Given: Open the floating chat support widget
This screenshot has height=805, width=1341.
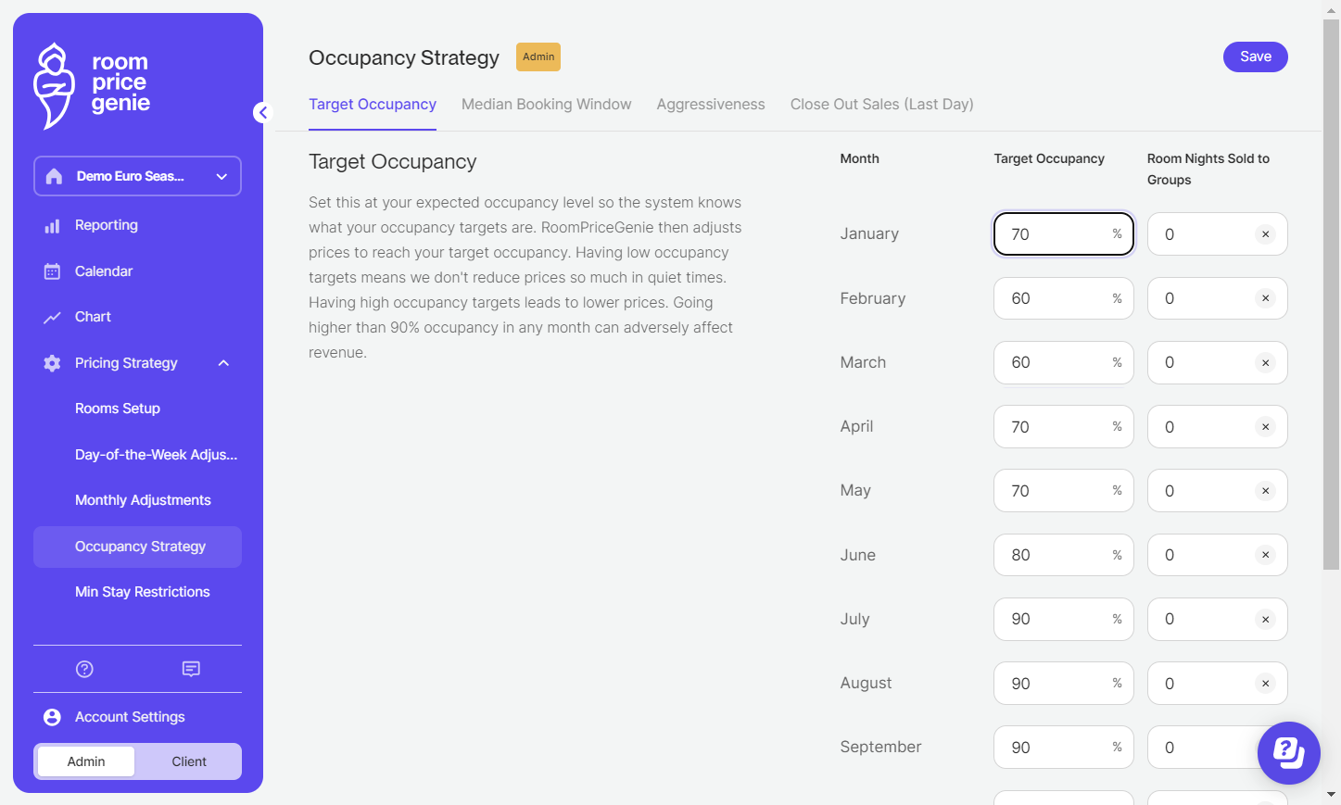Looking at the screenshot, I should 1288,752.
